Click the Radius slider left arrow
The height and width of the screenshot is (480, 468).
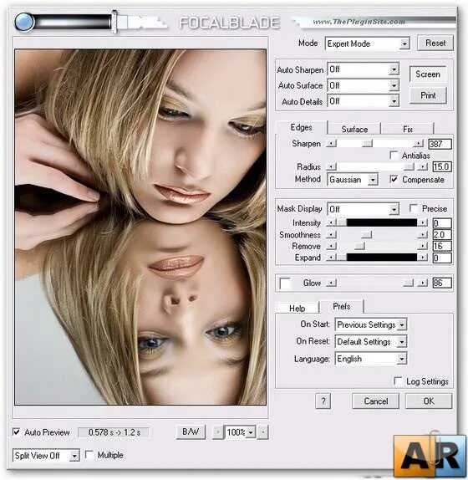tap(331, 167)
